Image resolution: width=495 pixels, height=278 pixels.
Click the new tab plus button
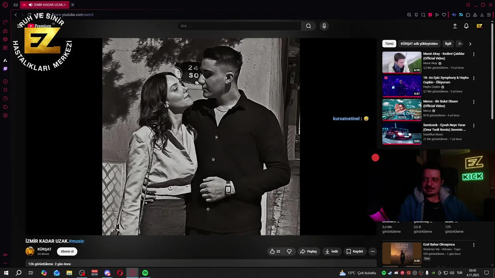72,5
